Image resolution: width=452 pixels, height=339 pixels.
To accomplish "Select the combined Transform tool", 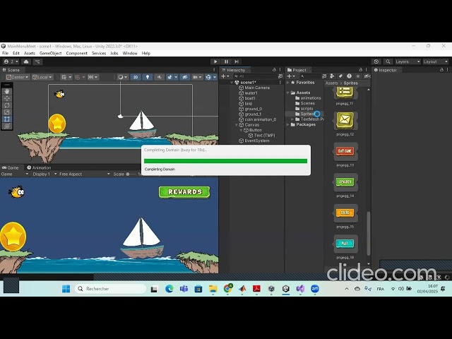I will [x=7, y=126].
